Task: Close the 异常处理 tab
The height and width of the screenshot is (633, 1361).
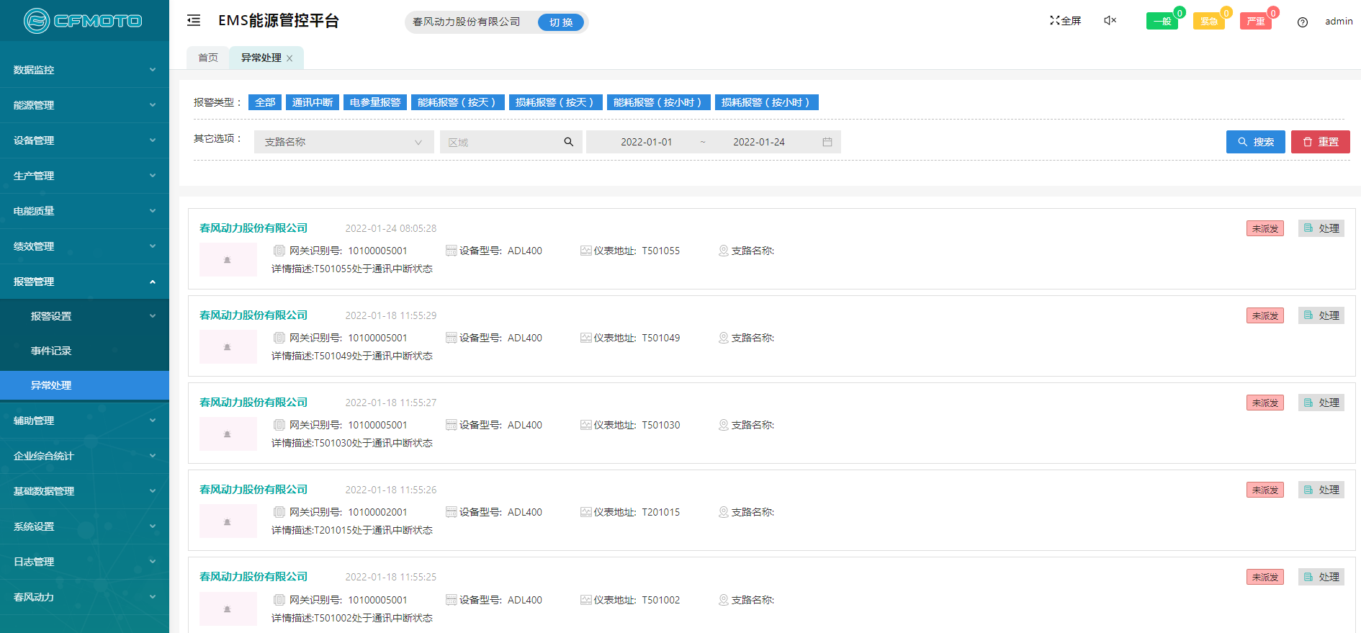Action: (x=289, y=58)
